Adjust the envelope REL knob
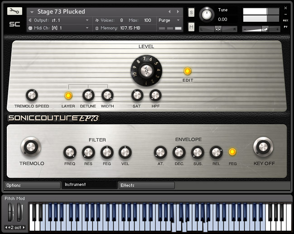This screenshot has height=234, width=294. point(216,152)
